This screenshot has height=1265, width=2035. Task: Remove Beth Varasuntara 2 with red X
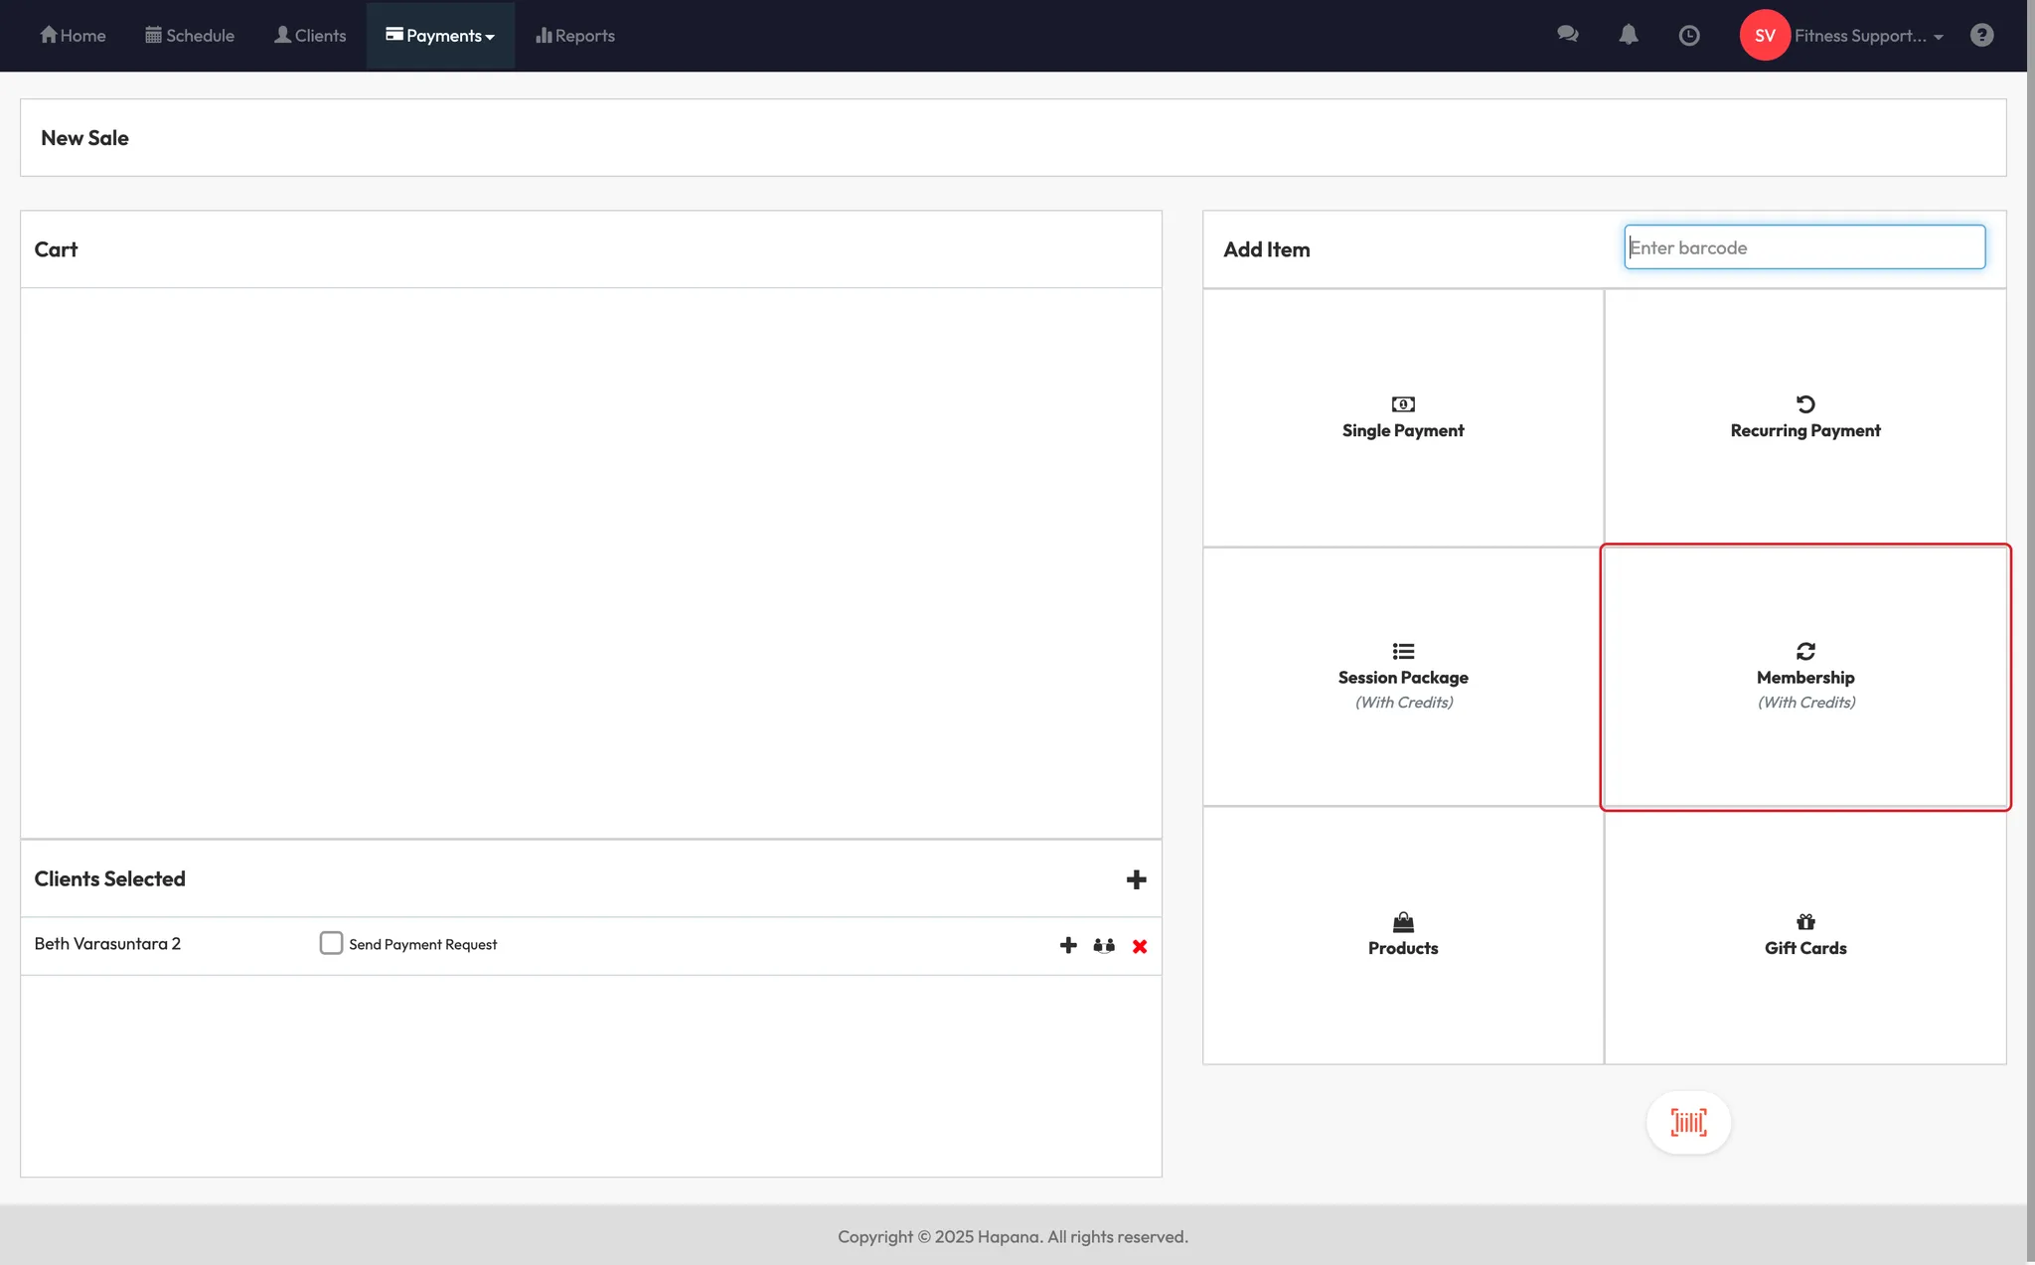click(x=1140, y=946)
